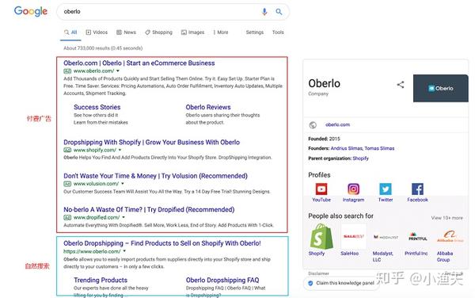Image resolution: width=475 pixels, height=298 pixels.
Task: Open the Instagram profile icon
Action: [353, 189]
